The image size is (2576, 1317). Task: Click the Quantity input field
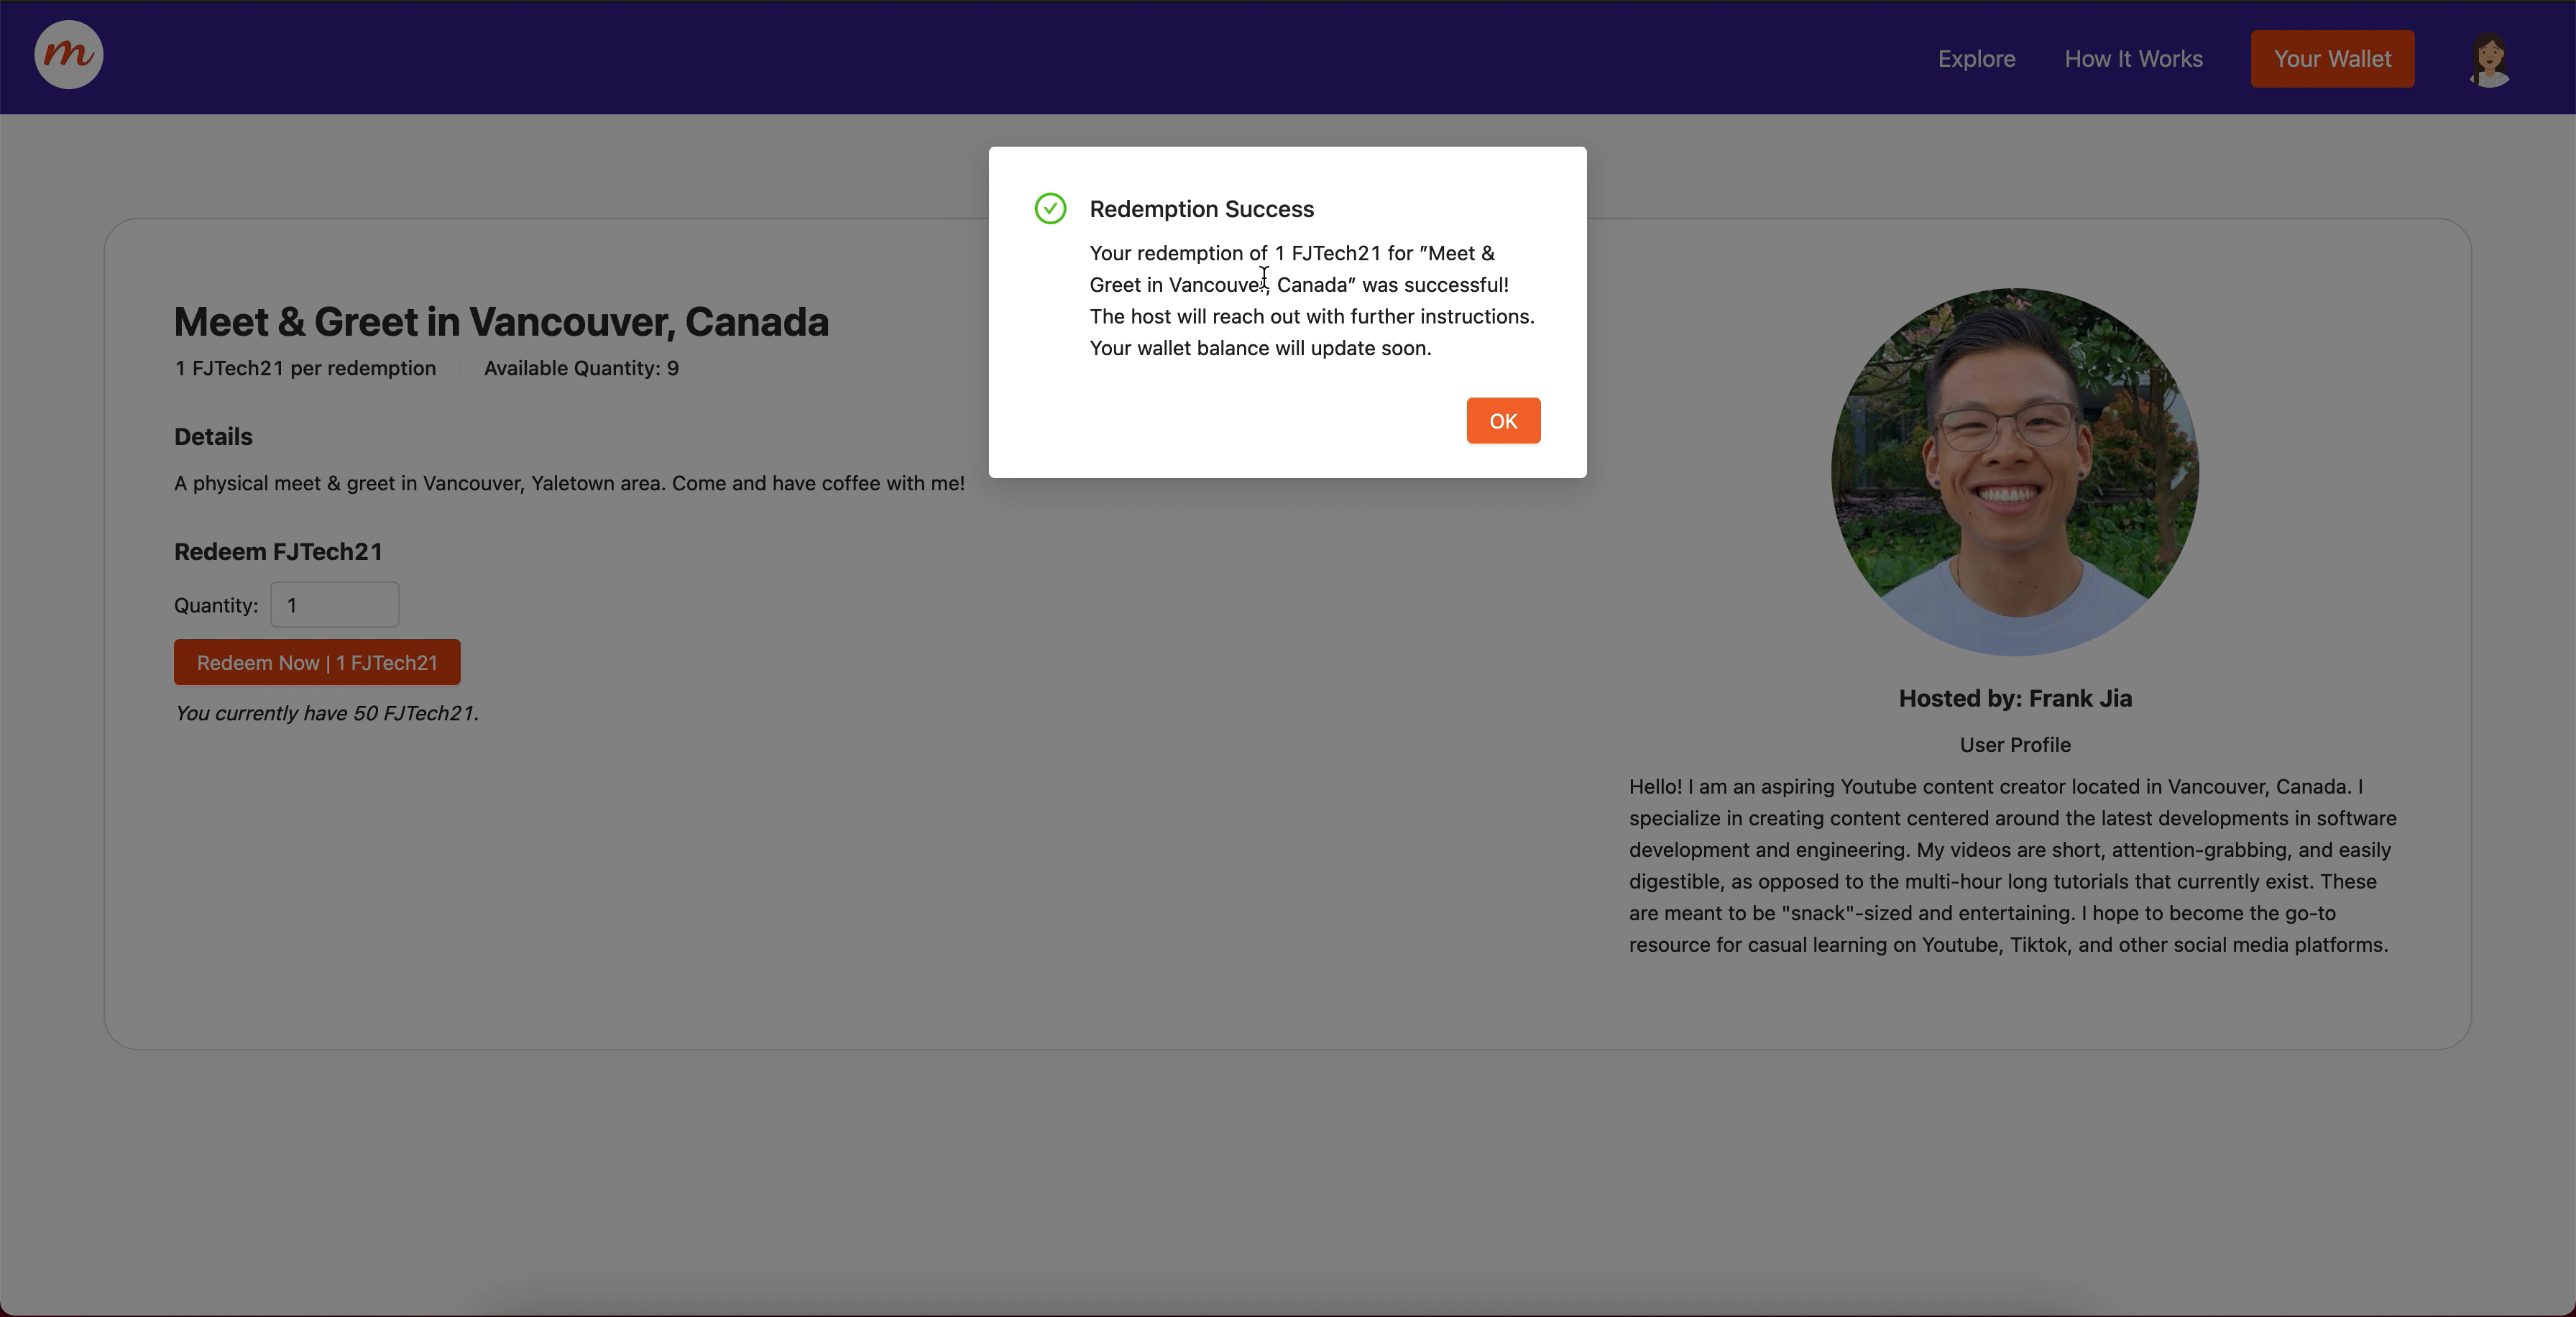pyautogui.click(x=334, y=605)
